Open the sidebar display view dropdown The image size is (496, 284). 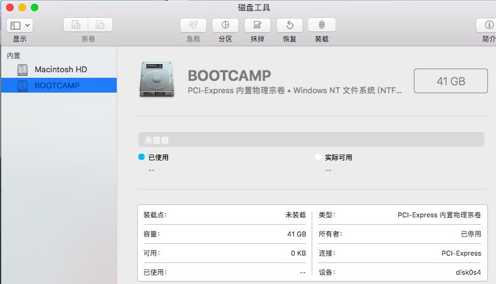[x=20, y=25]
